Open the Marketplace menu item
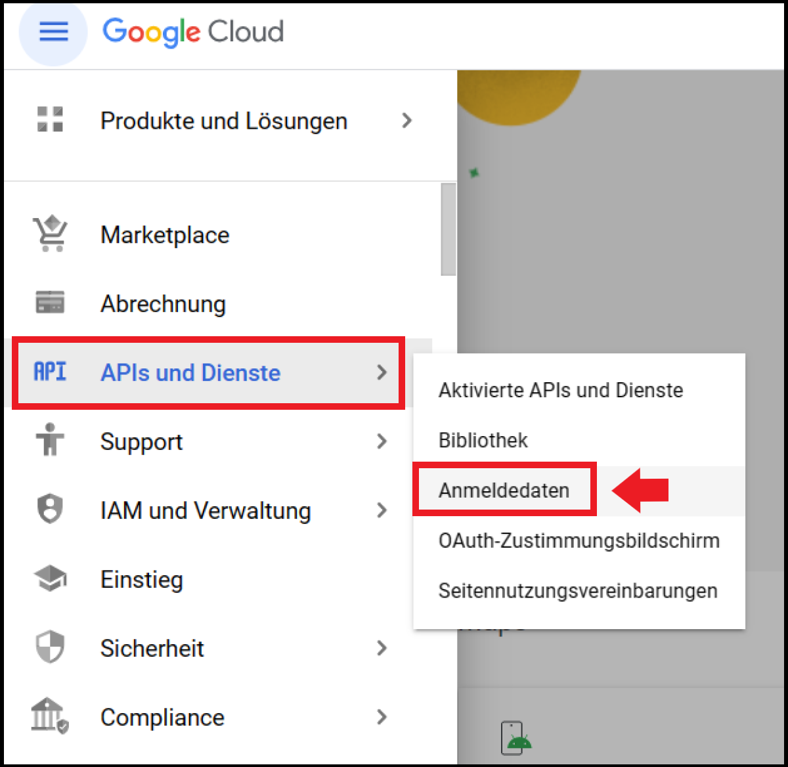 pos(165,235)
